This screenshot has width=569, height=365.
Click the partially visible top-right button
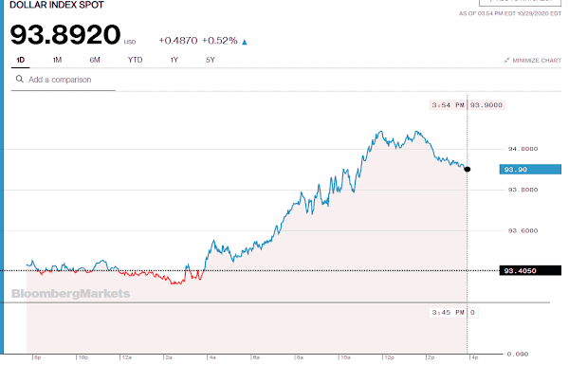click(x=520, y=3)
